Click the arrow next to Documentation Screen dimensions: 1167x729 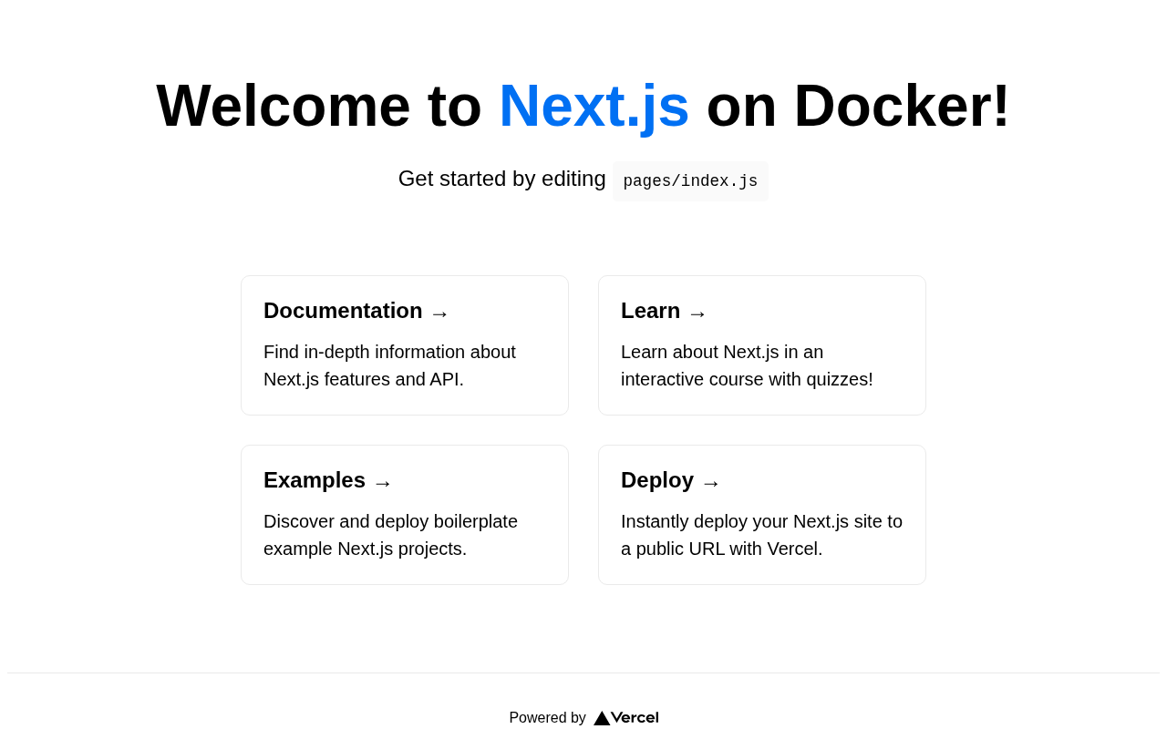(x=439, y=313)
